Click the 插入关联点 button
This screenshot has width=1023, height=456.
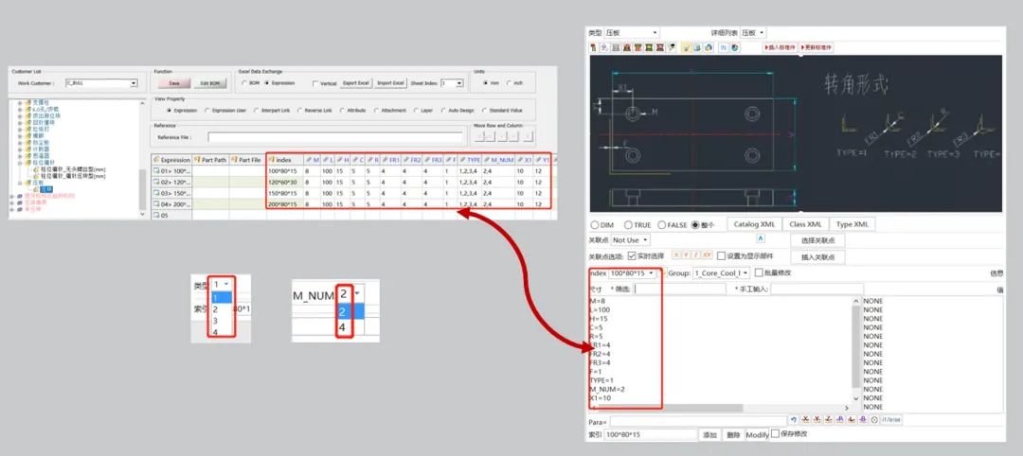click(x=818, y=257)
